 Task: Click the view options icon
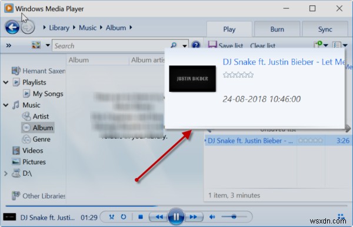point(36,45)
